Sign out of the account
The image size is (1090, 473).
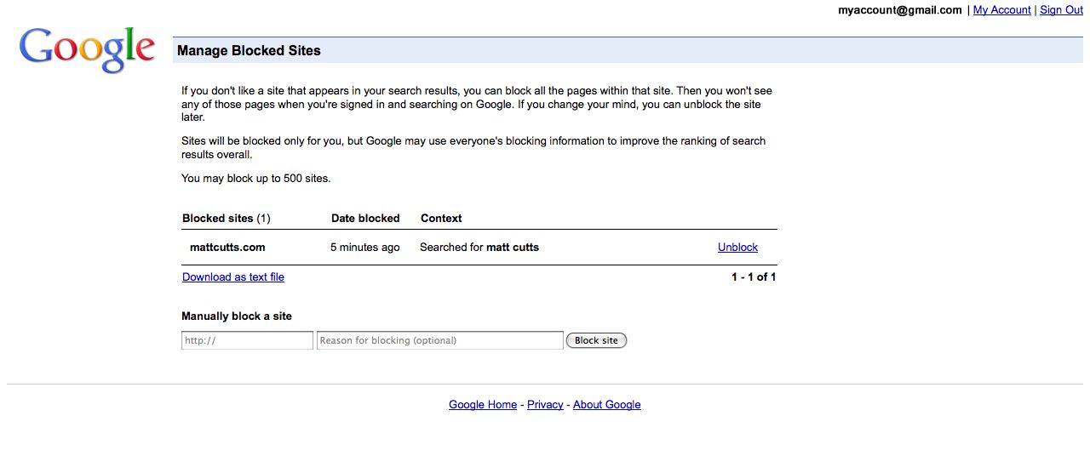click(x=1061, y=10)
